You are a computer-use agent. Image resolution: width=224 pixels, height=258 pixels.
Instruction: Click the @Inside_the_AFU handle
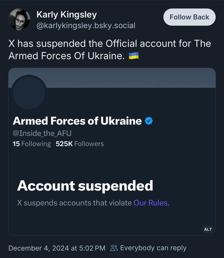click(39, 133)
